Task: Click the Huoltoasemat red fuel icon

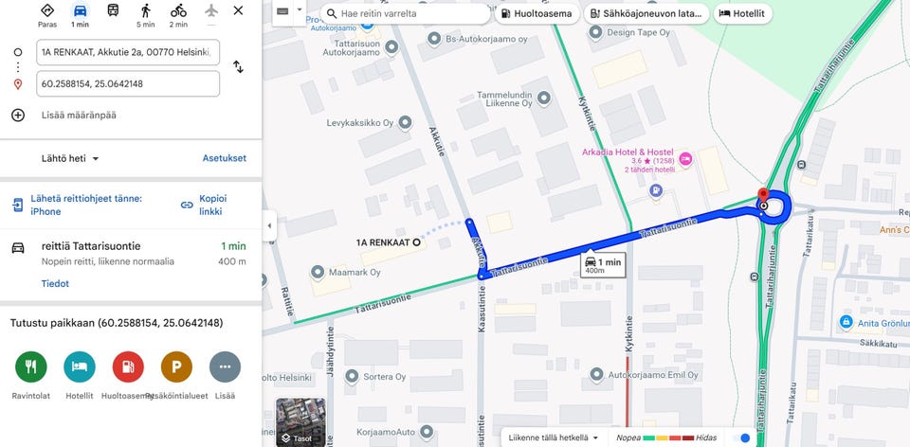Action: [x=128, y=367]
